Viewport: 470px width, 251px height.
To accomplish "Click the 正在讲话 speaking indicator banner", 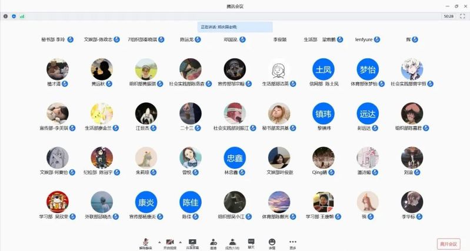I will click(235, 26).
